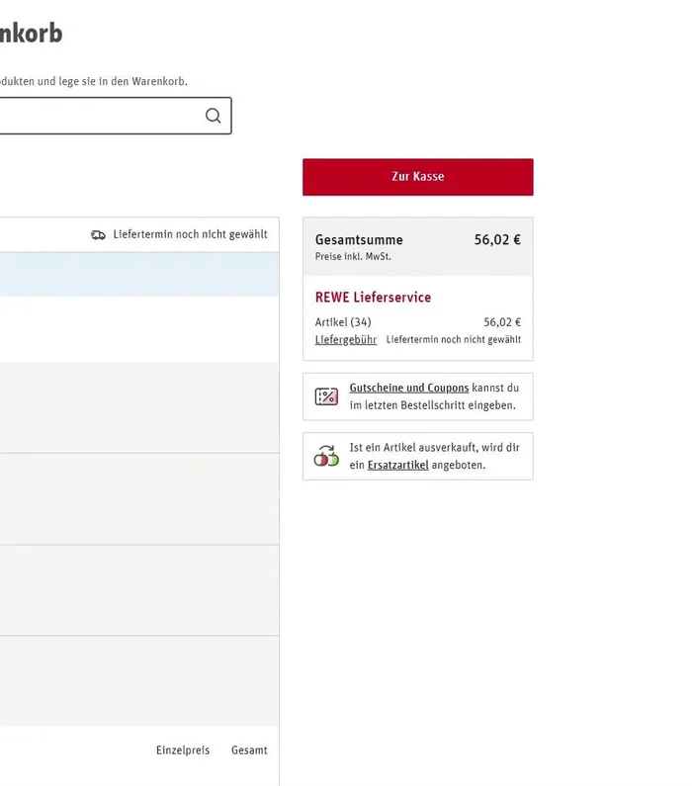Click the Gesamtsumme label
This screenshot has width=692, height=786.
tap(358, 240)
